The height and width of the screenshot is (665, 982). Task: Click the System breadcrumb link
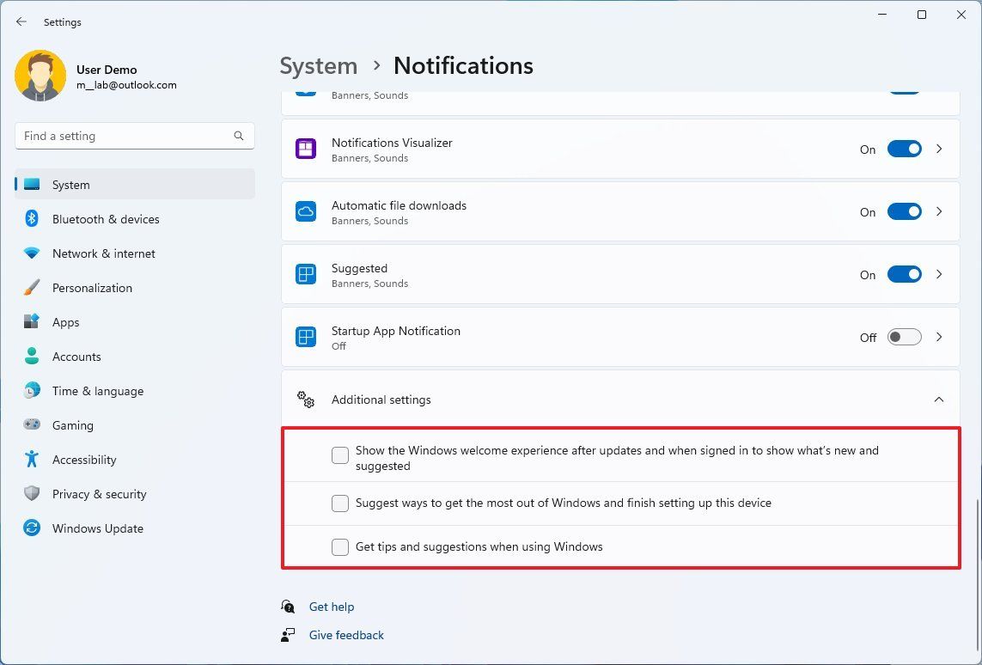(x=318, y=65)
